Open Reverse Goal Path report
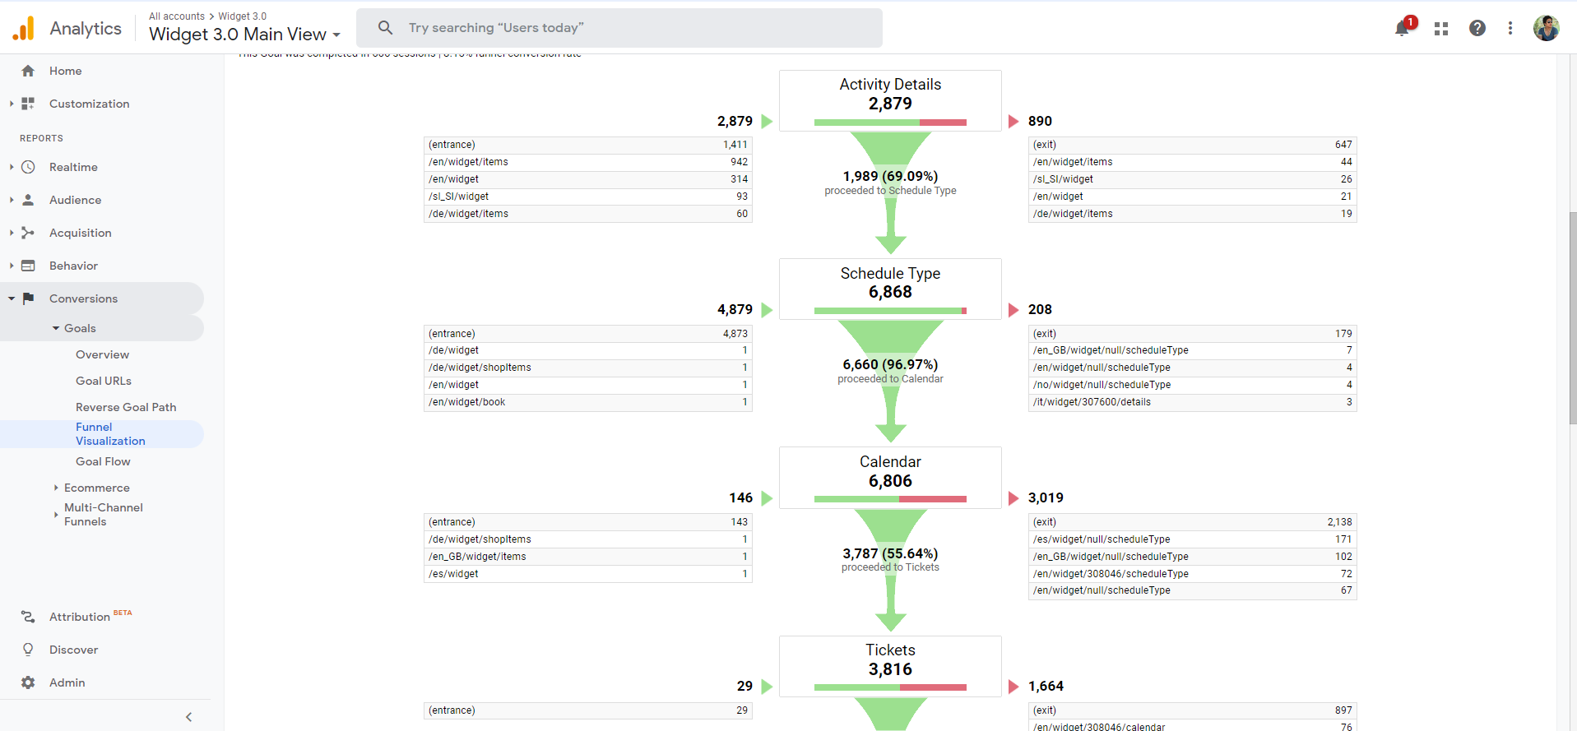The height and width of the screenshot is (731, 1577). pyautogui.click(x=126, y=407)
